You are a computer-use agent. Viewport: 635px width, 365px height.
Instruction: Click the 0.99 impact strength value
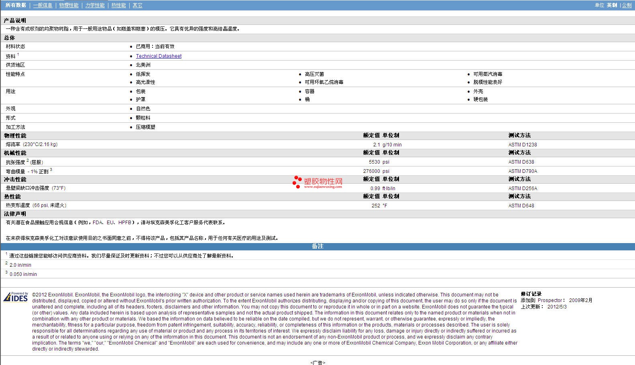tap(375, 189)
